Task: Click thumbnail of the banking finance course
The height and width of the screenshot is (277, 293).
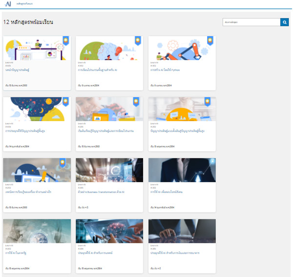Action: click(182, 231)
